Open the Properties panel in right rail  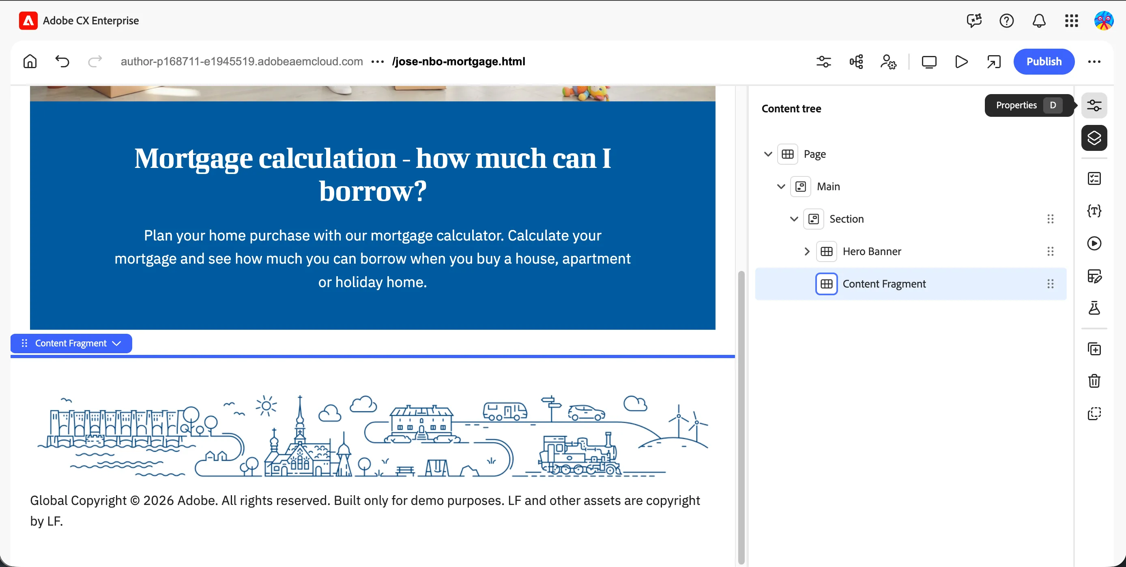click(1094, 105)
